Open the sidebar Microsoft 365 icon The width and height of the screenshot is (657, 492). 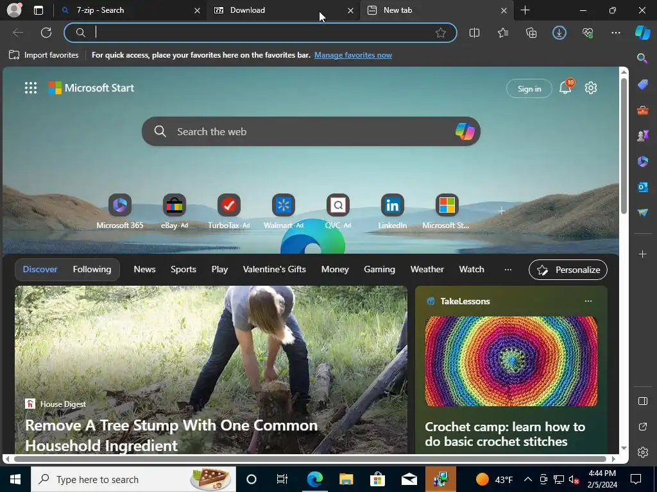[x=642, y=161]
